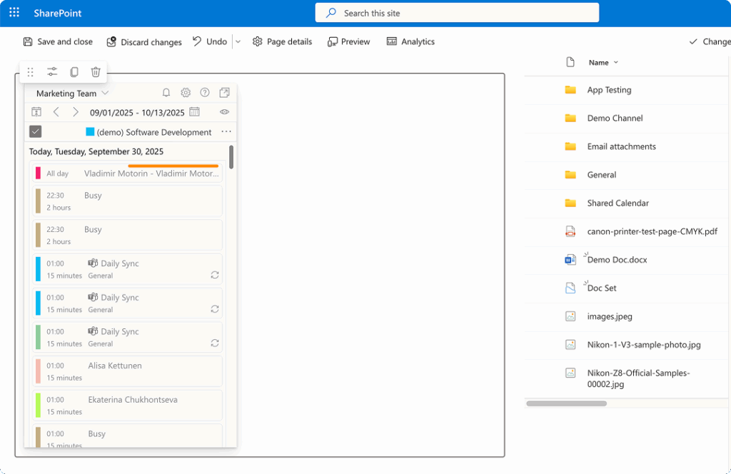Screen dimensions: 731x474
Task: Delete the web part using trash icon
Action: click(x=96, y=72)
